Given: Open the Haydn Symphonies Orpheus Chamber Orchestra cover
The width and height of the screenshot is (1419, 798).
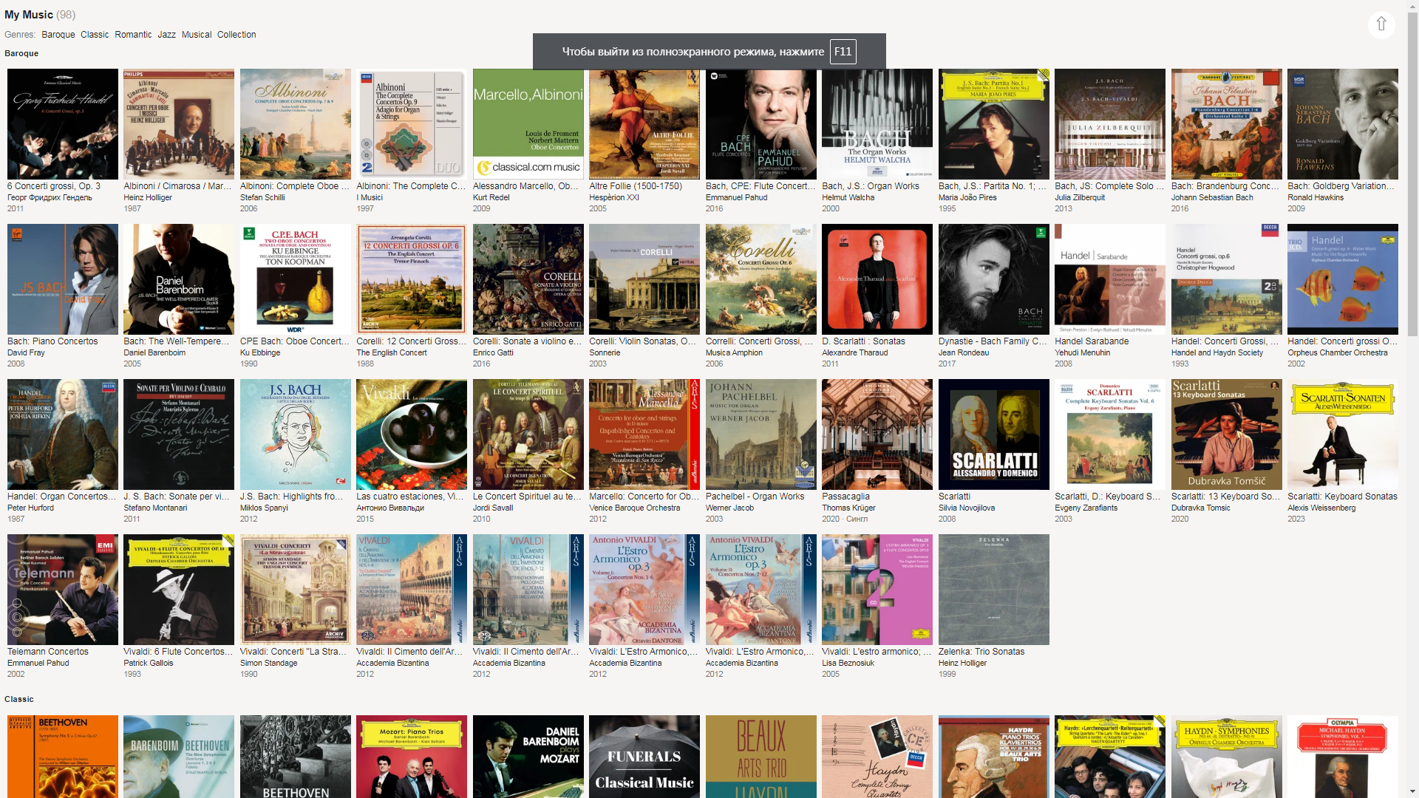Looking at the screenshot, I should pos(1227,757).
